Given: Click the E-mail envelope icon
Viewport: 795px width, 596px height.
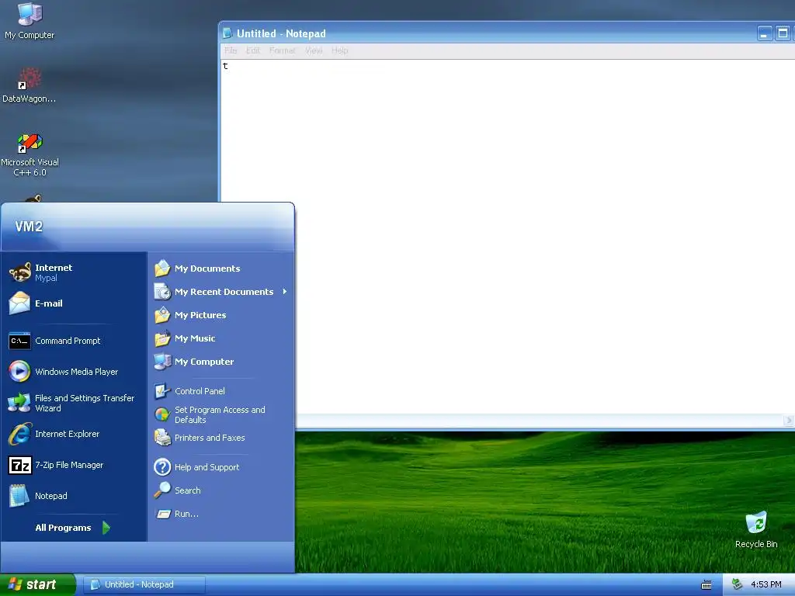Looking at the screenshot, I should pos(19,303).
